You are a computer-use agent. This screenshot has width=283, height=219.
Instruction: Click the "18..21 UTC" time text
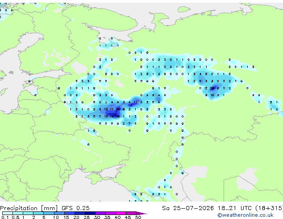click(234, 208)
